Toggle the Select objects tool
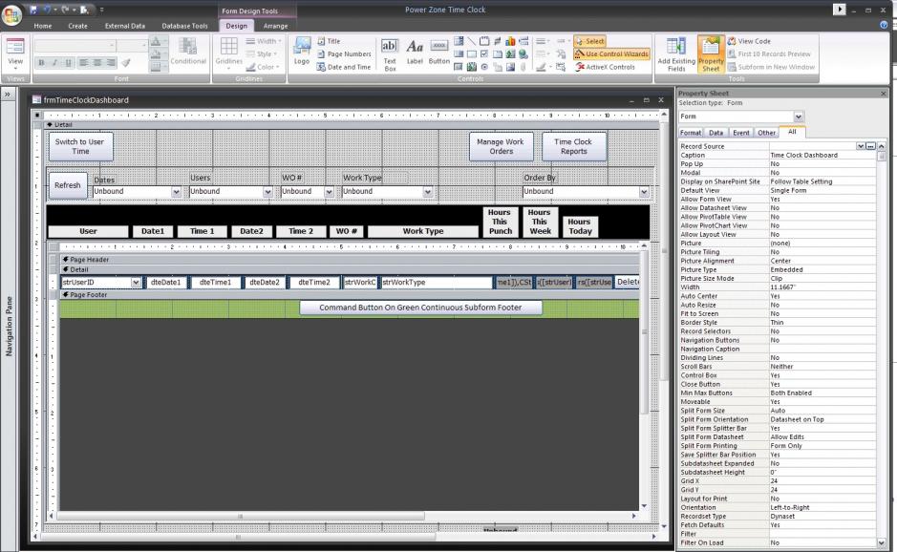 pos(589,41)
